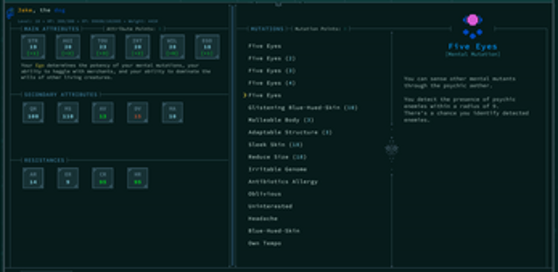Select the TOU attribute box
Viewport: 558px width, 272px height.
(x=103, y=47)
